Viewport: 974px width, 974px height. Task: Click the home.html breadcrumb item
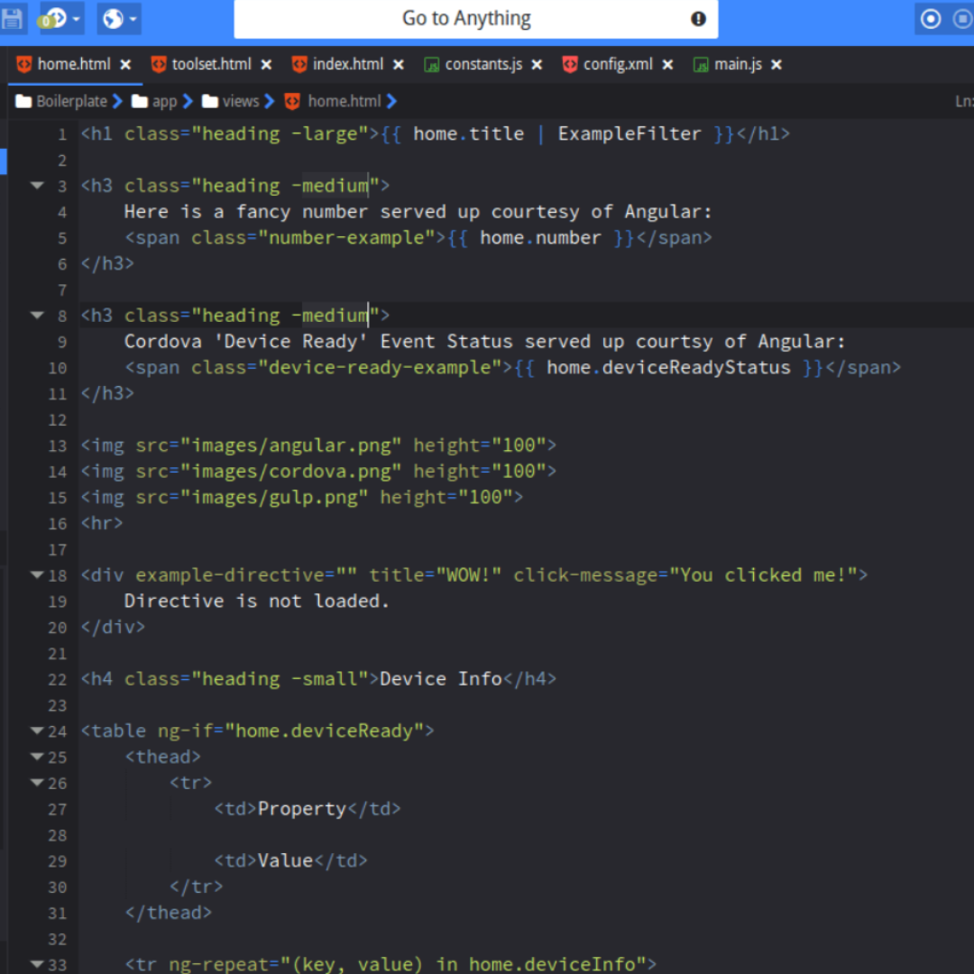pos(344,102)
